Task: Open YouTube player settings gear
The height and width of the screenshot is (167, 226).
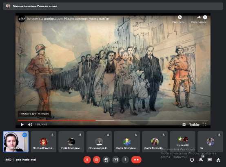Action: click(x=184, y=125)
